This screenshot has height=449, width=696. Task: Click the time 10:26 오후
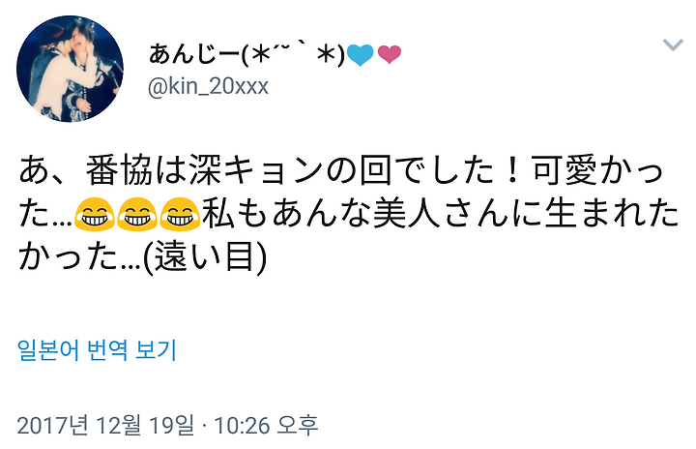267,426
